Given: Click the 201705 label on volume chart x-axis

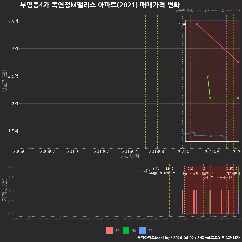Looking at the screenshot, I should pos(141,219).
